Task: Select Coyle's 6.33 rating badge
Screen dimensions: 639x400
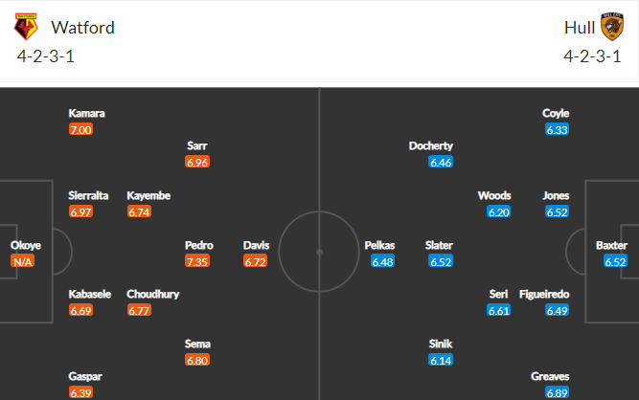Action: click(557, 130)
